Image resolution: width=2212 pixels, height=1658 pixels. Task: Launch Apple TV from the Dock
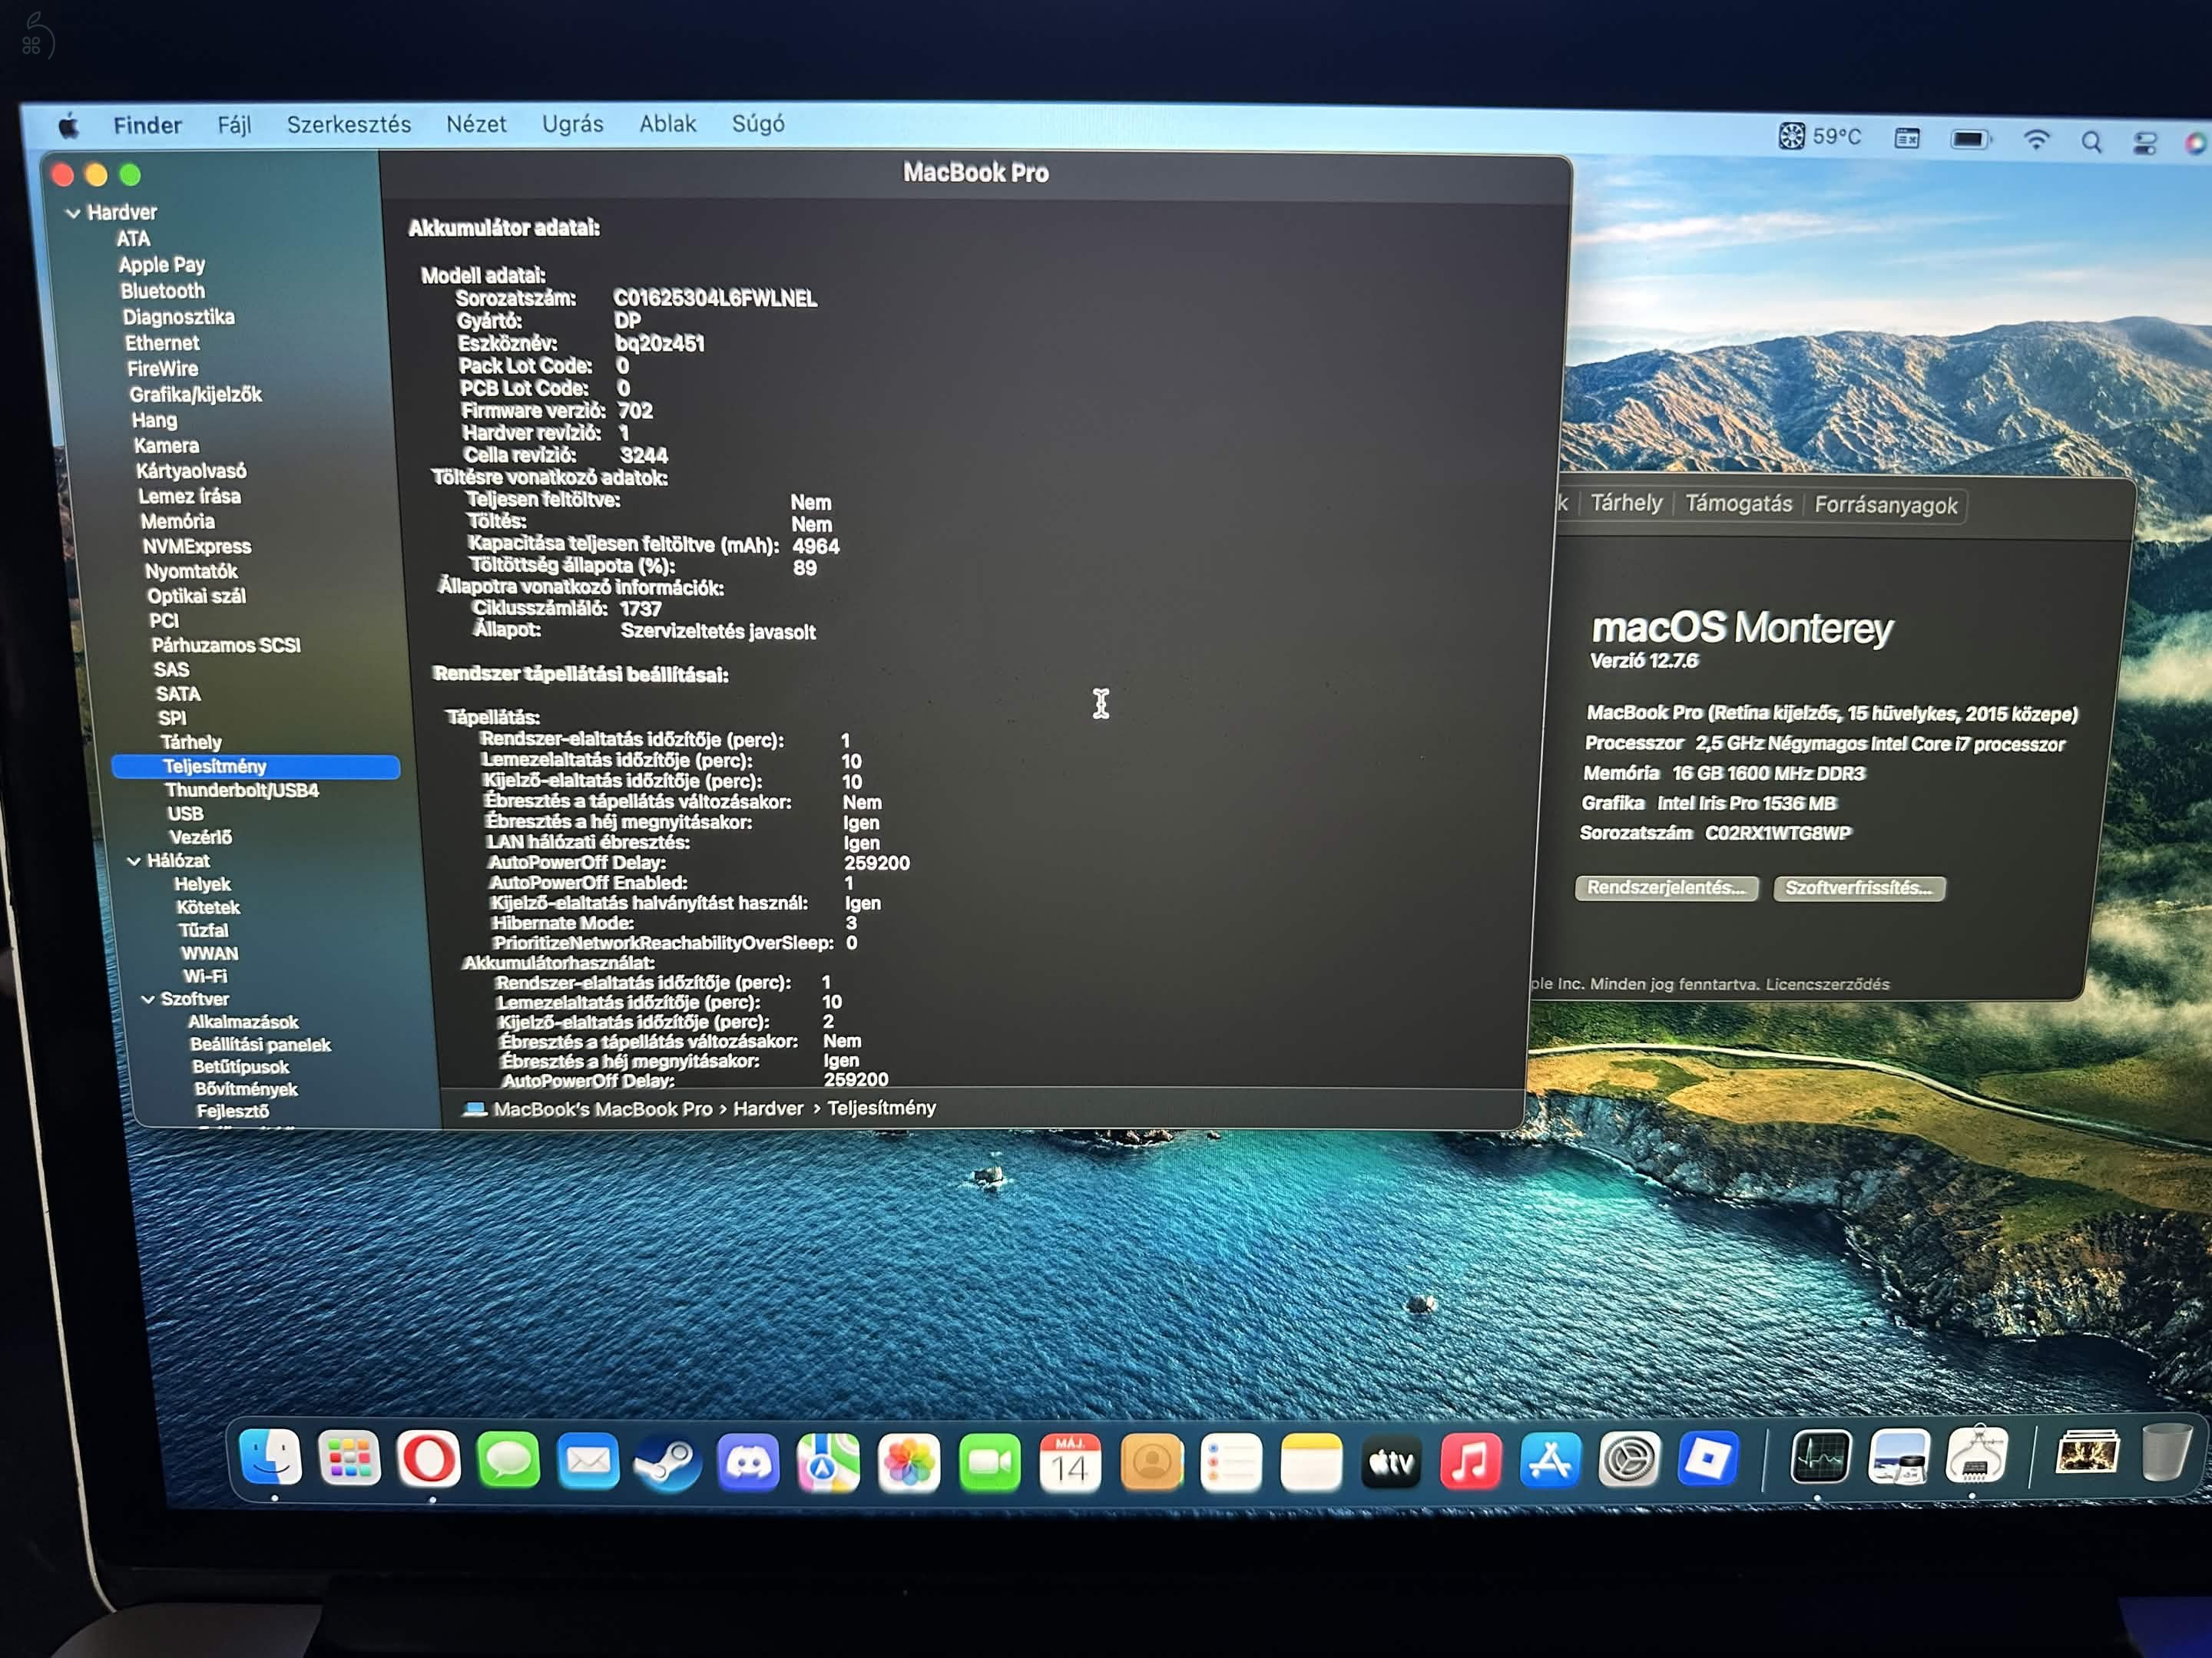tap(1391, 1463)
